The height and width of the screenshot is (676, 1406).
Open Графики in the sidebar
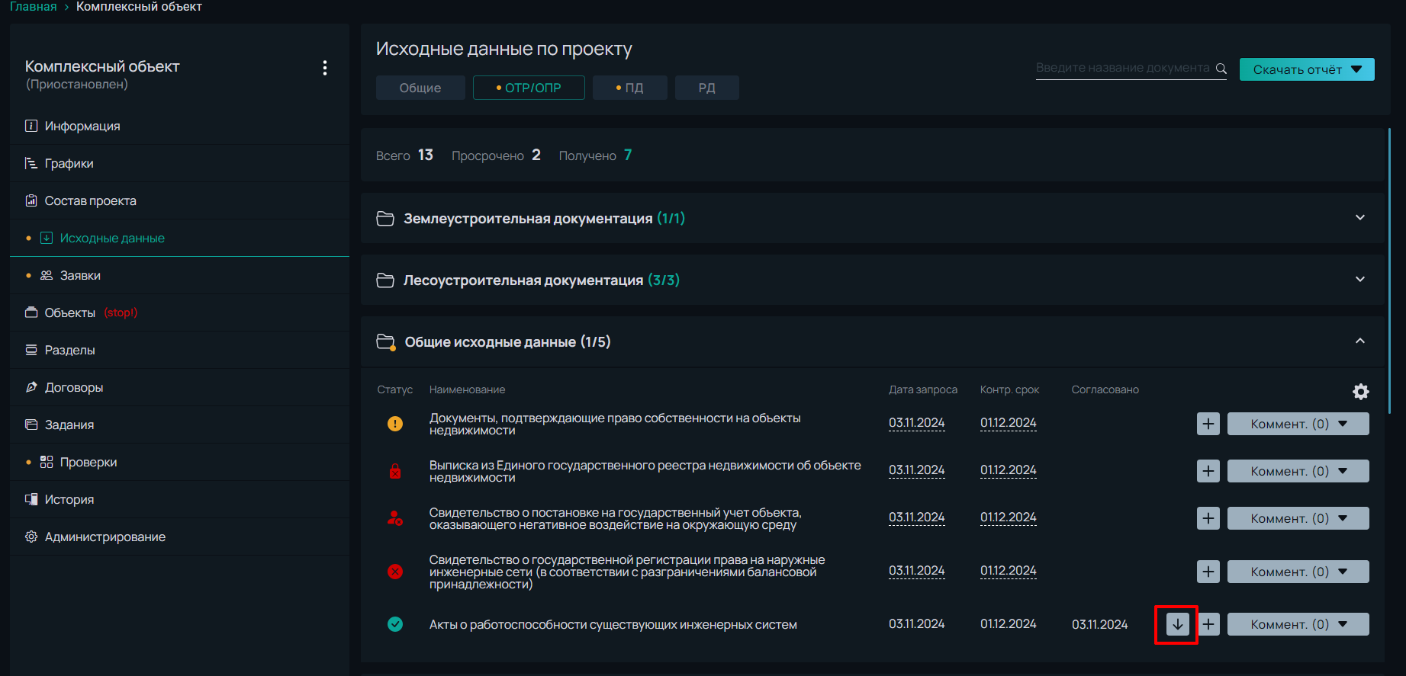[x=69, y=163]
